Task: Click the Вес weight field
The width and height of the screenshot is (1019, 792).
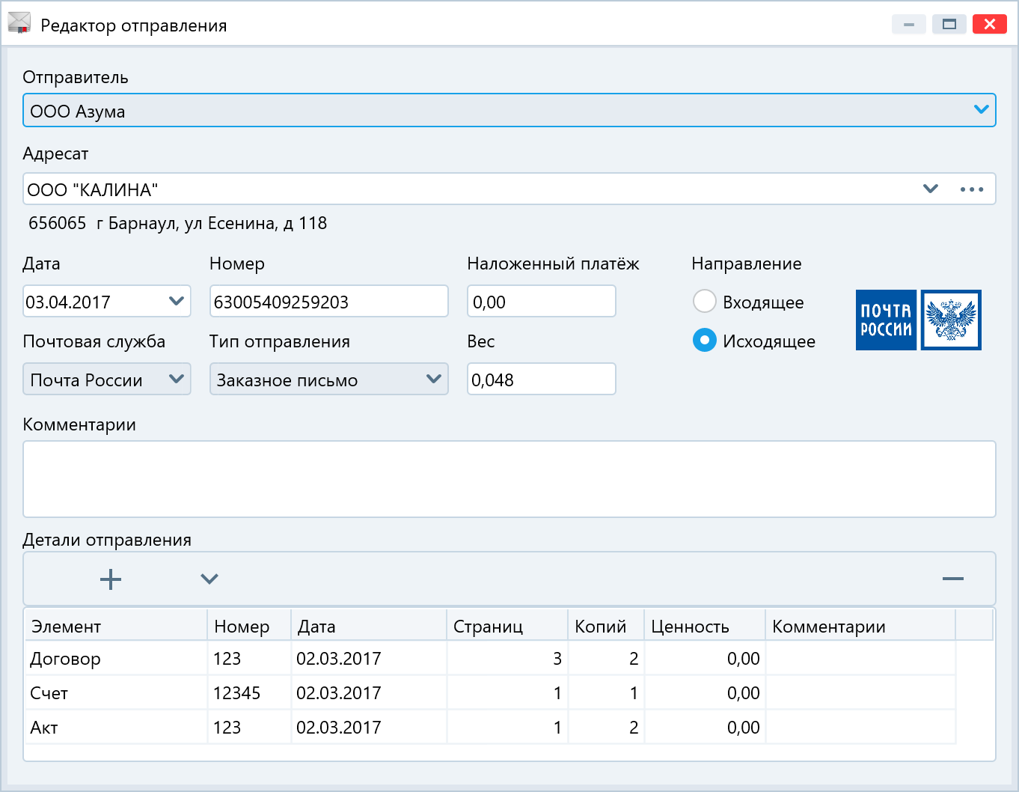Action: (x=542, y=379)
